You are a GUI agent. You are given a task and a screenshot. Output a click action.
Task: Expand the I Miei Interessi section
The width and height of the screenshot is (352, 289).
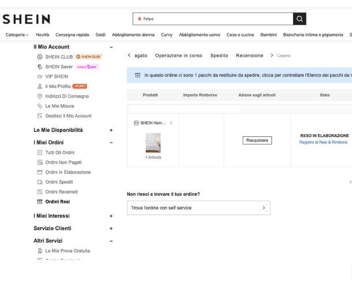click(111, 216)
